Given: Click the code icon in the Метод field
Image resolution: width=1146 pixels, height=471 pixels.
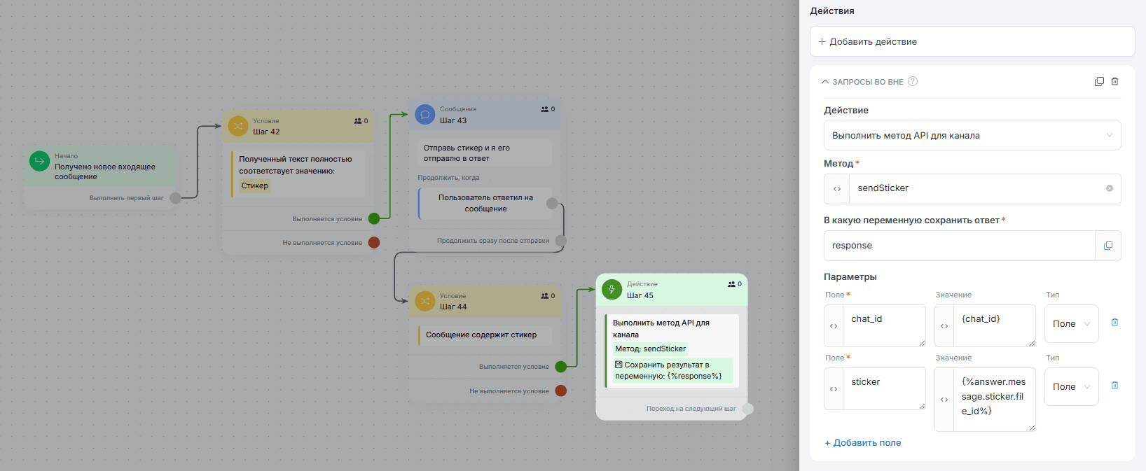Looking at the screenshot, I should pos(837,189).
